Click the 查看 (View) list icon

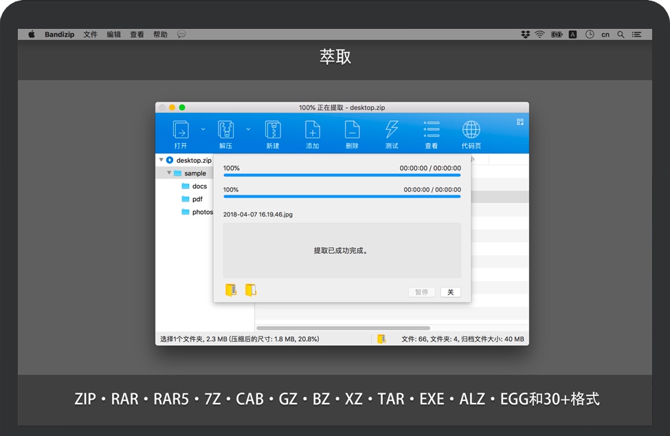click(432, 130)
